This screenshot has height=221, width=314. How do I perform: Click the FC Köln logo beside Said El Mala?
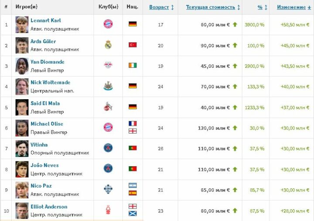pyautogui.click(x=108, y=107)
